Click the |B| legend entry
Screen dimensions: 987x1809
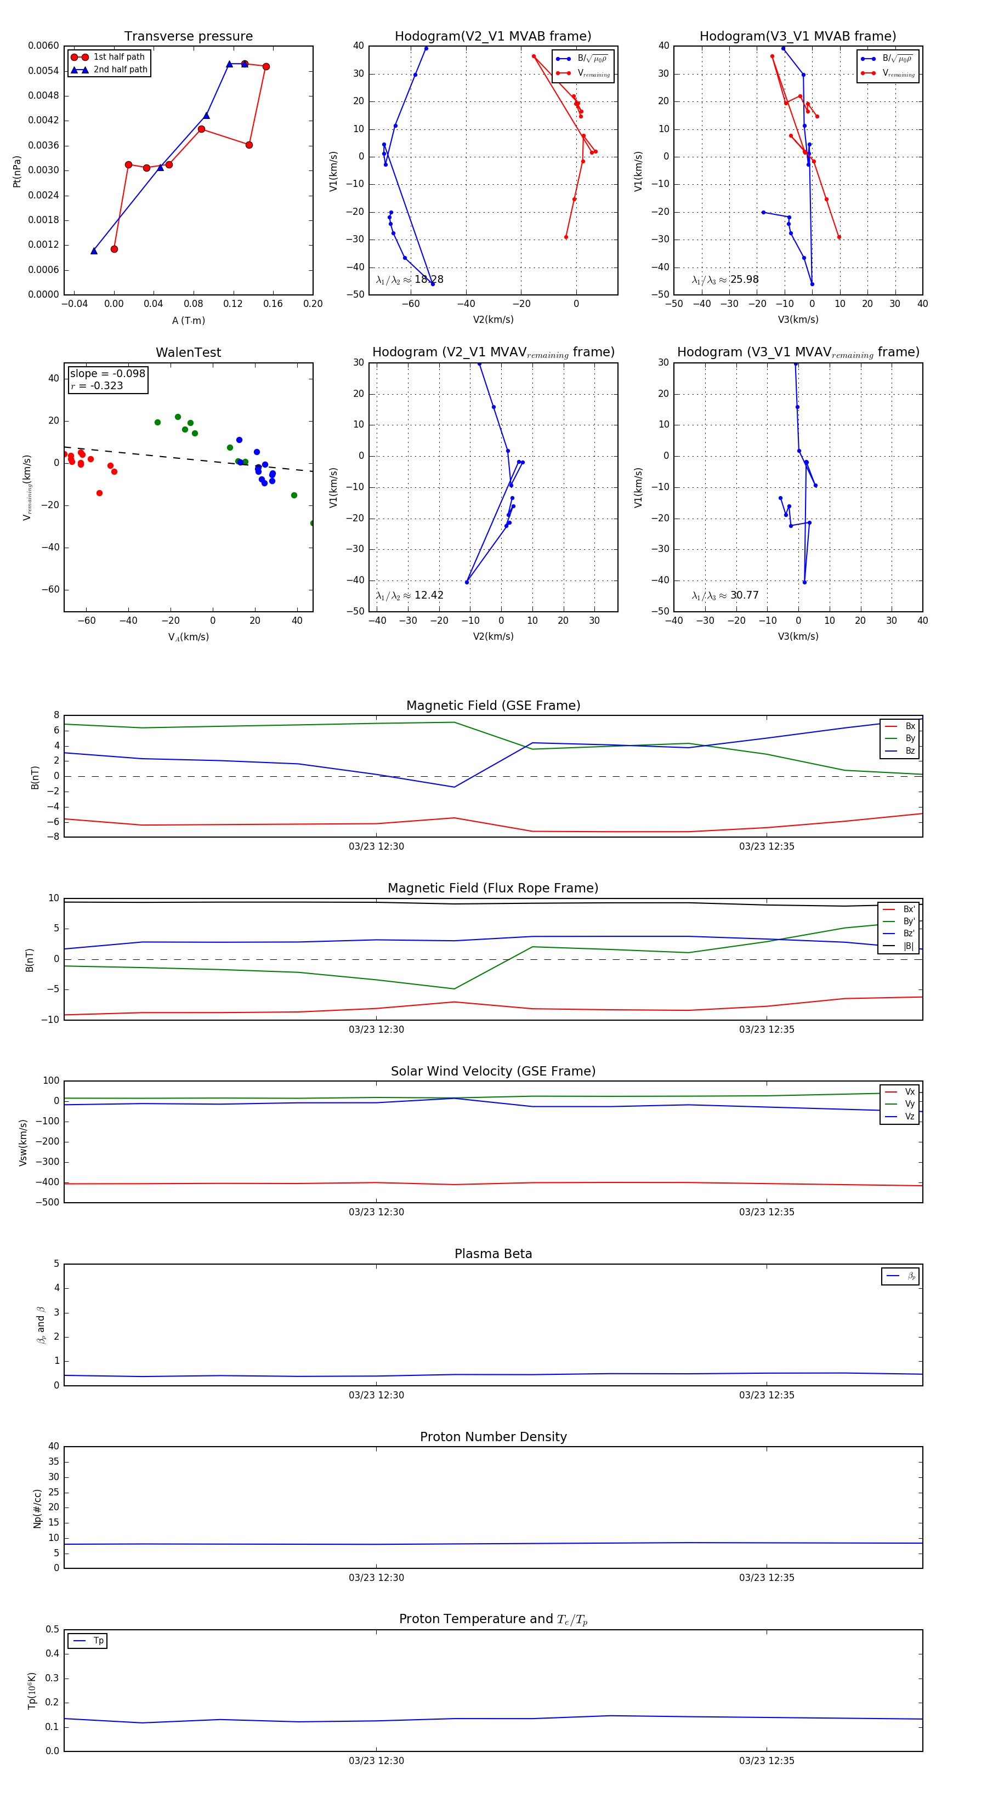click(x=899, y=946)
